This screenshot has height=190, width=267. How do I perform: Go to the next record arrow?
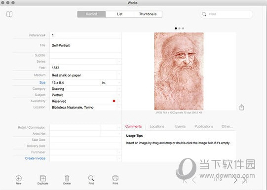tap(235, 180)
